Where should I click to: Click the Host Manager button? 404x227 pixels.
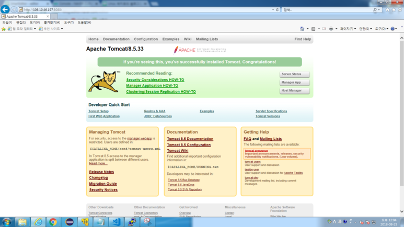(x=294, y=91)
